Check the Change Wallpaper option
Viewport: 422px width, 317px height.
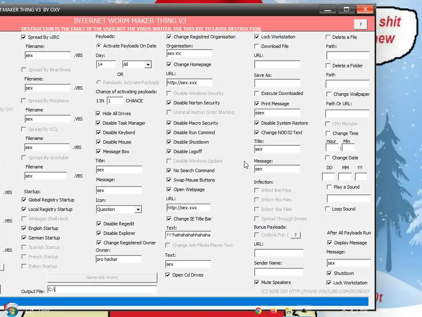click(328, 94)
